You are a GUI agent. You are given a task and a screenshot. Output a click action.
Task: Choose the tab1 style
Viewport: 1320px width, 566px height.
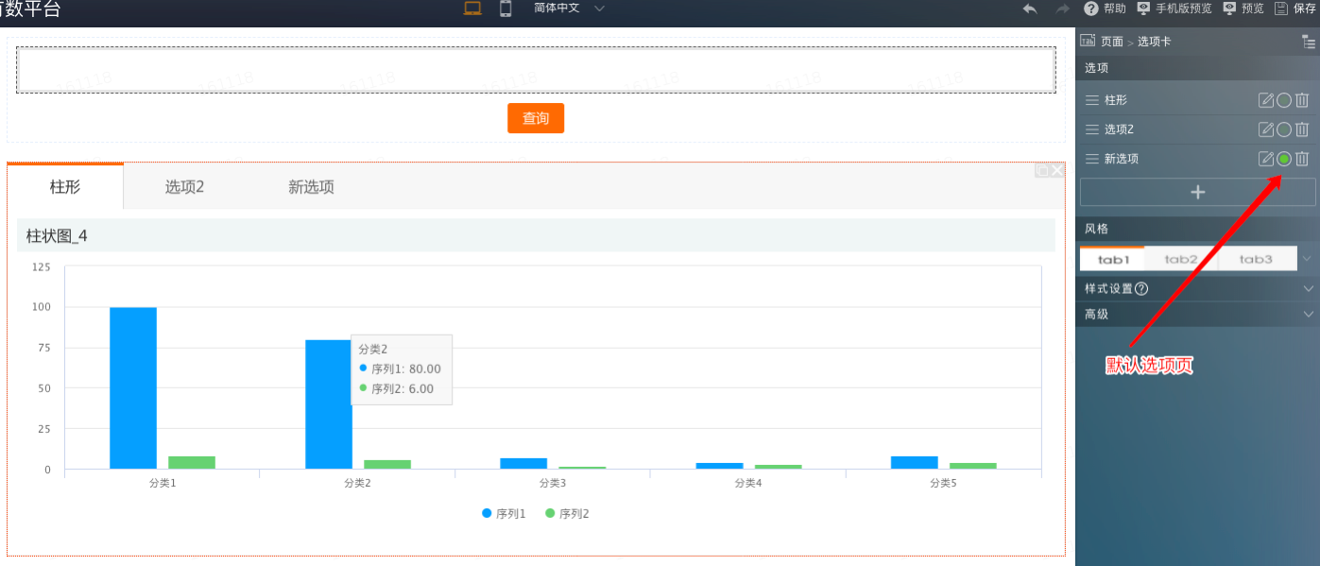(1113, 259)
